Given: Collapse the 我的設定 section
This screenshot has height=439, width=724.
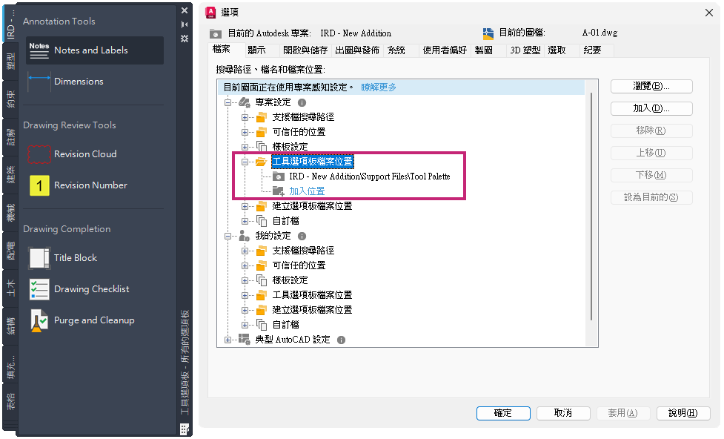Looking at the screenshot, I should click(228, 236).
